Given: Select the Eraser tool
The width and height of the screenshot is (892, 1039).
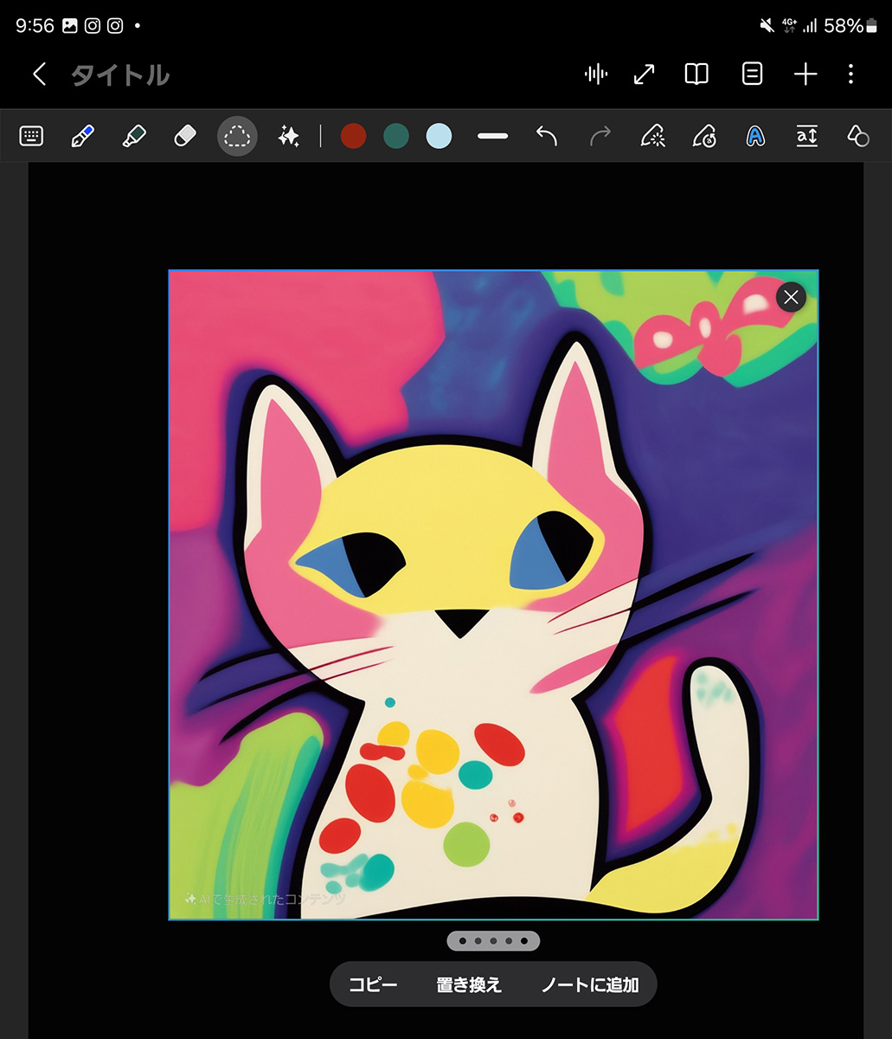Looking at the screenshot, I should click(x=185, y=136).
